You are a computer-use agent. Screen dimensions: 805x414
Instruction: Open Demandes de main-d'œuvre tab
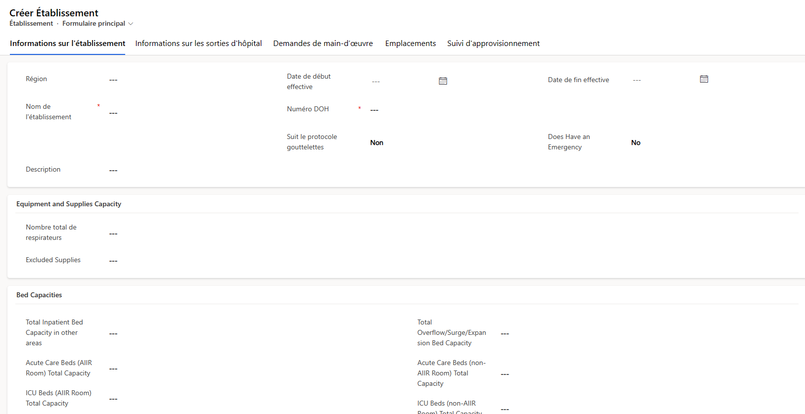323,44
